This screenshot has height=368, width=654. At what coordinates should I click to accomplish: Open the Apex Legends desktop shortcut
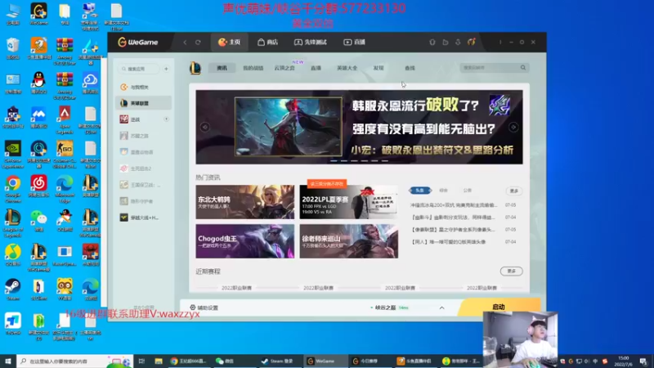[65, 119]
